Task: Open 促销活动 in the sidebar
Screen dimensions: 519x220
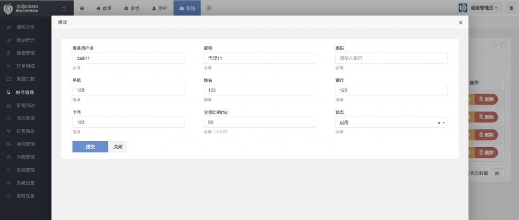Action: click(x=25, y=105)
